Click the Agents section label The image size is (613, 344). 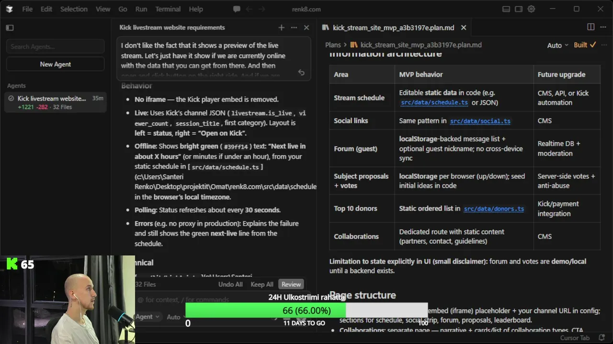pyautogui.click(x=16, y=86)
